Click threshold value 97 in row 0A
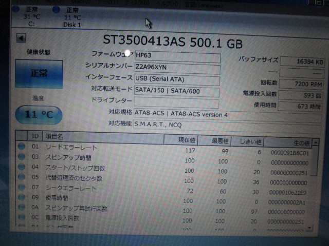Viewport: 329px width, 246px height. tap(254, 212)
